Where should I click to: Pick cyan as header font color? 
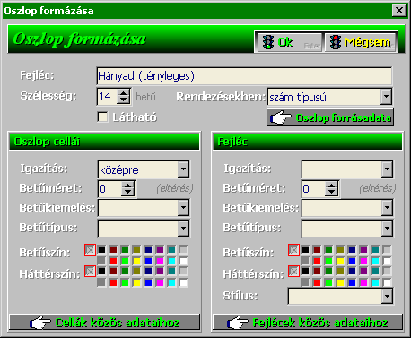coord(375,261)
